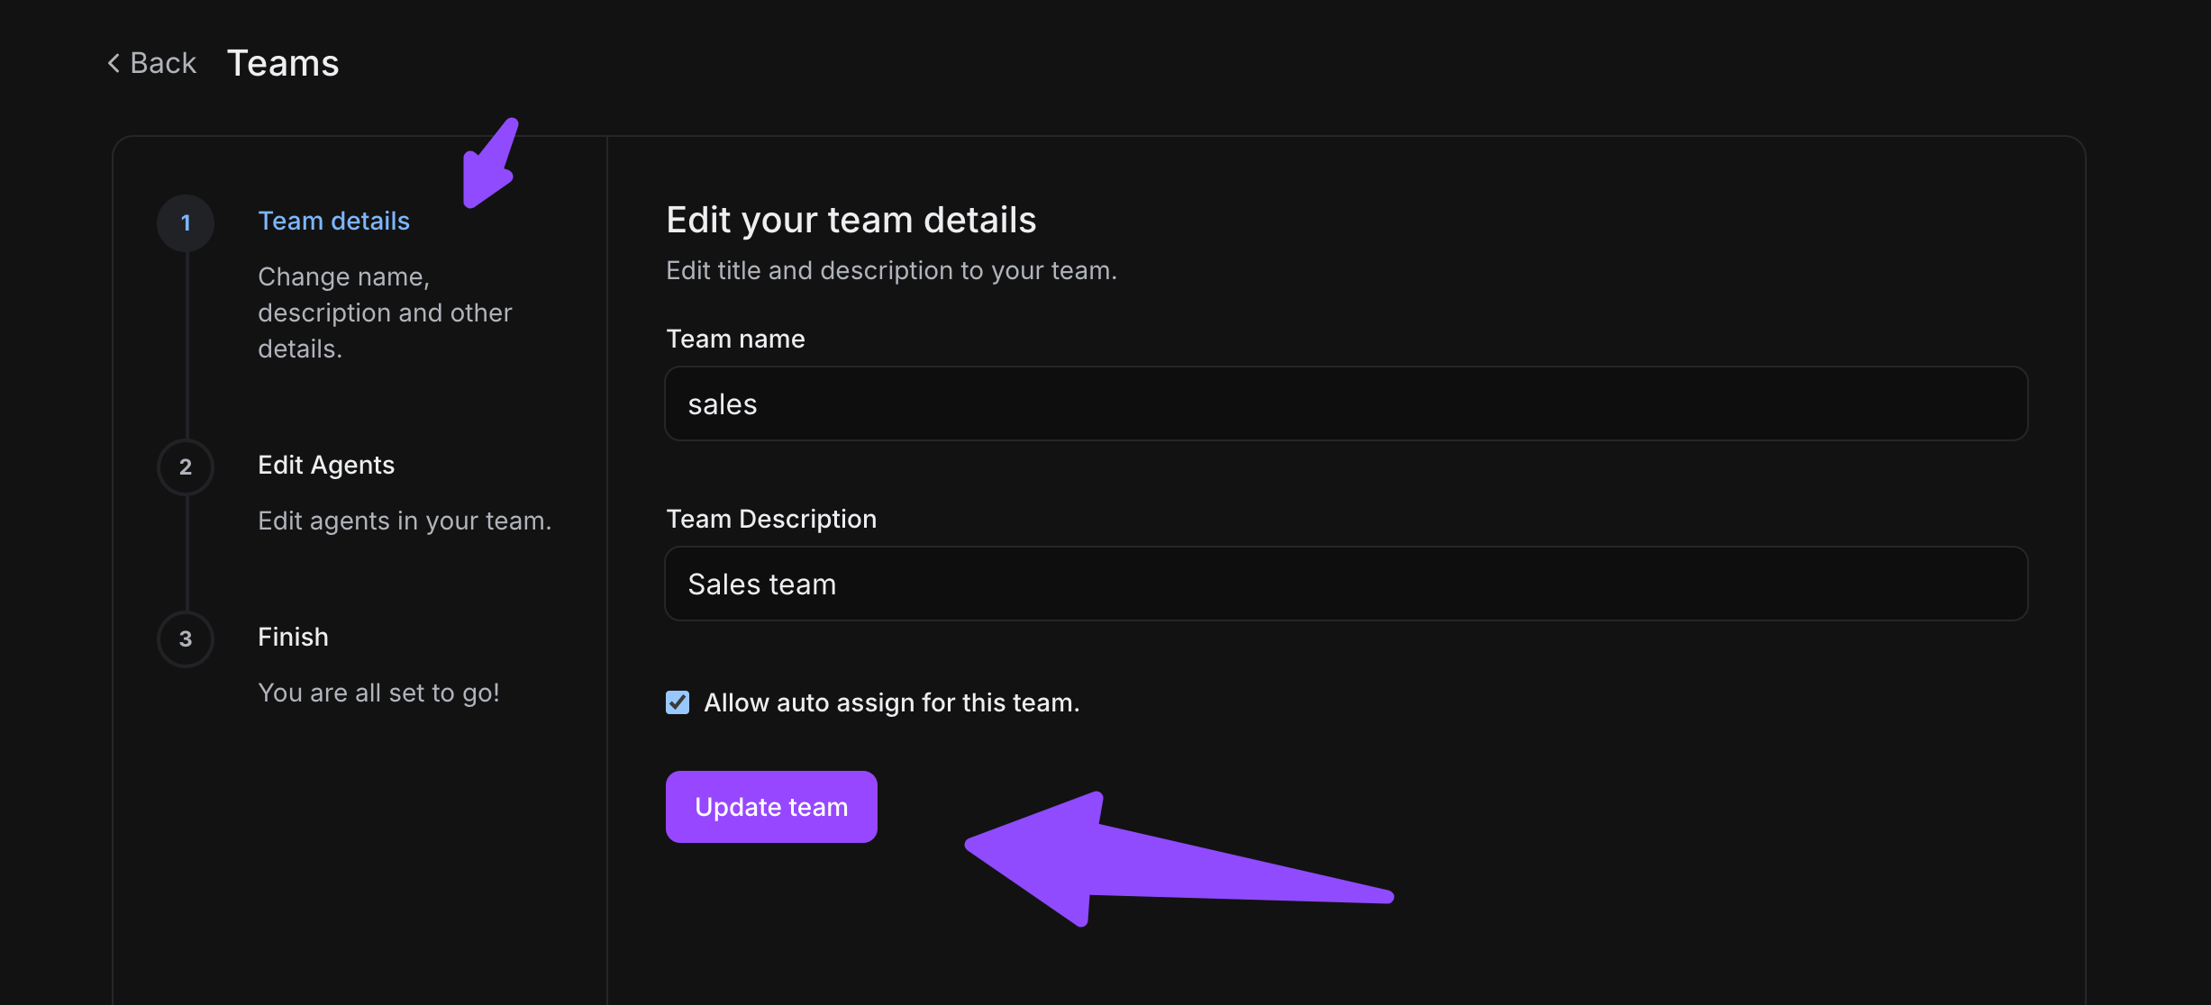Focus the Team name field containing sales
2211x1005 pixels.
[1346, 403]
